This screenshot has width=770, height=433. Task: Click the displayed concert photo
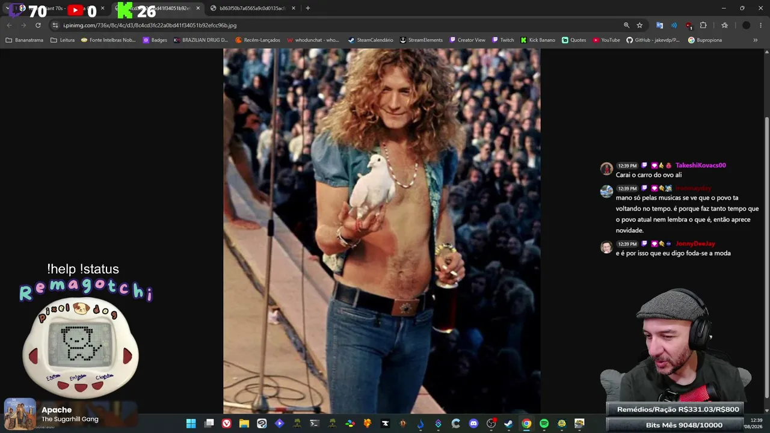pos(381,232)
